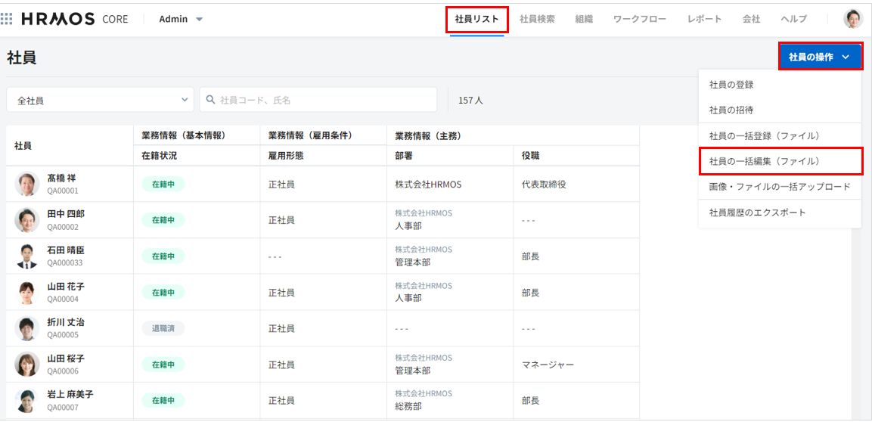Go to the ワークフロー tab
The width and height of the screenshot is (872, 422).
(639, 19)
